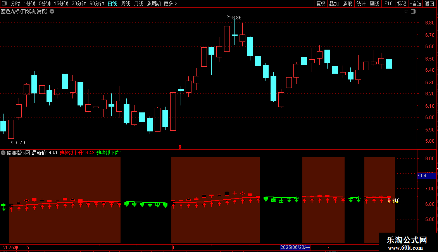This screenshot has height=252, width=438.
Task: Expand the 更多 periods menu
Action: (x=170, y=3)
